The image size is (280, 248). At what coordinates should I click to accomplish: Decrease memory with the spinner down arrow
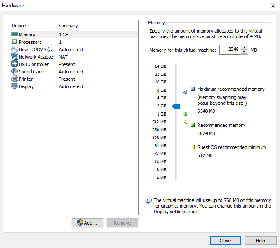coord(244,52)
